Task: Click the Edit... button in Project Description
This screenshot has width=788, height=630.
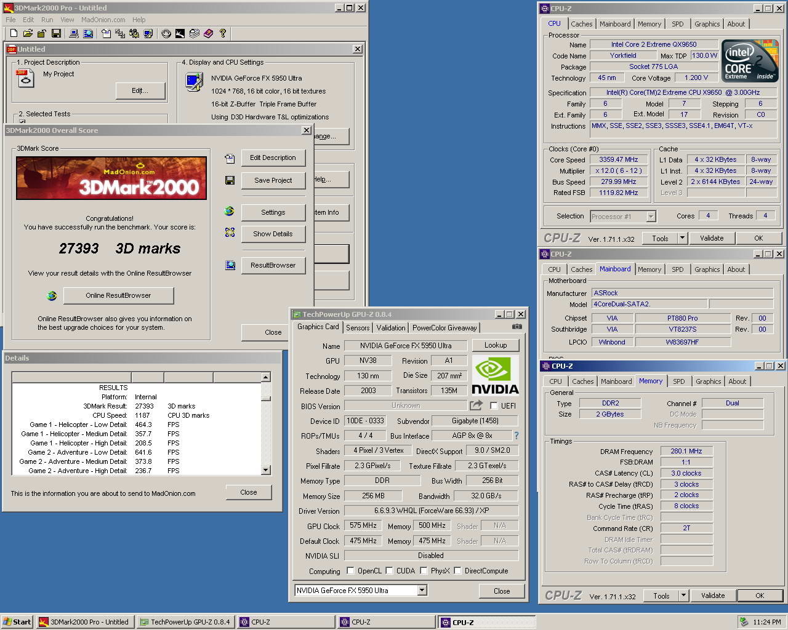Action: coord(140,90)
